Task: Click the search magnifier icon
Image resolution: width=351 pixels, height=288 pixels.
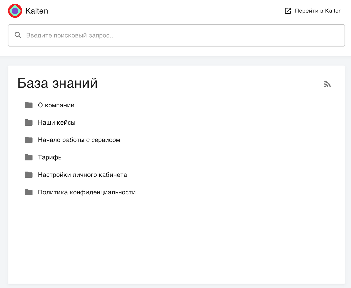Action: coord(18,35)
